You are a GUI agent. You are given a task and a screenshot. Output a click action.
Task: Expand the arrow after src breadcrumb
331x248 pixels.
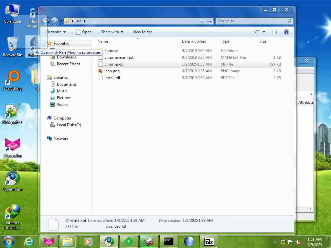(x=85, y=21)
